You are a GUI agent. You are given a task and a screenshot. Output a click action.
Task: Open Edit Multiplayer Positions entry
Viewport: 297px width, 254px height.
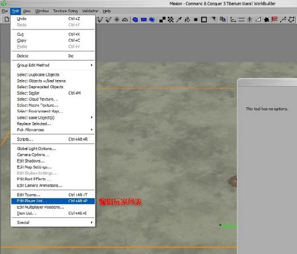53,207
